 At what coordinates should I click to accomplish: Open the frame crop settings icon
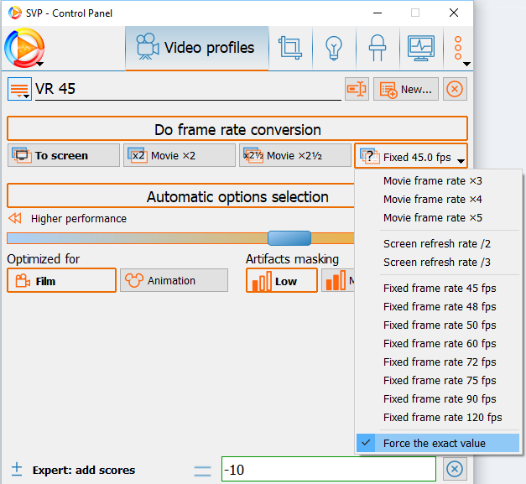(290, 48)
